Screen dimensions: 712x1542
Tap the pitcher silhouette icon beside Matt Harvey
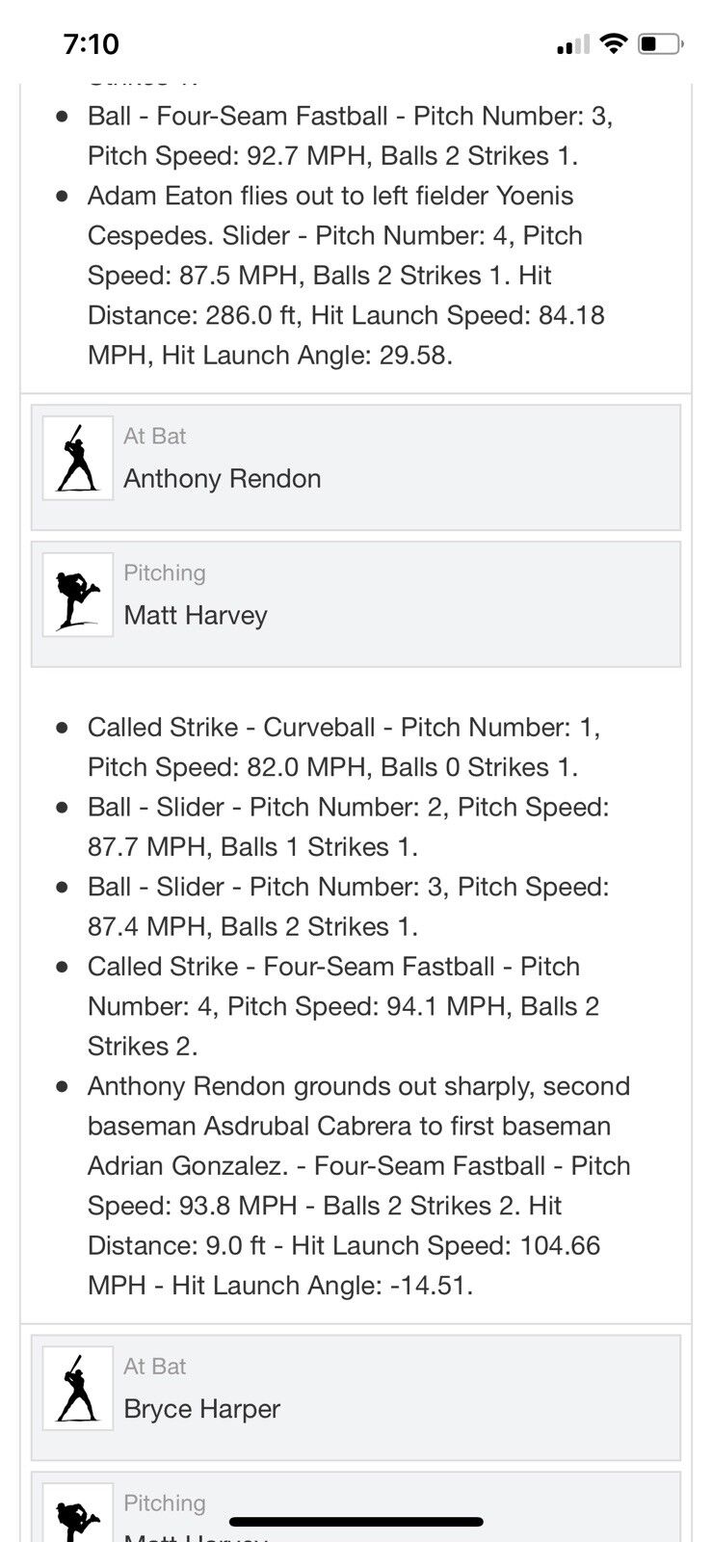tap(77, 595)
